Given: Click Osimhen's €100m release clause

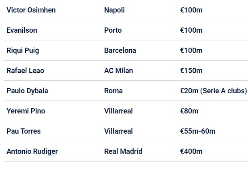Looking at the screenshot, I should [x=191, y=10].
